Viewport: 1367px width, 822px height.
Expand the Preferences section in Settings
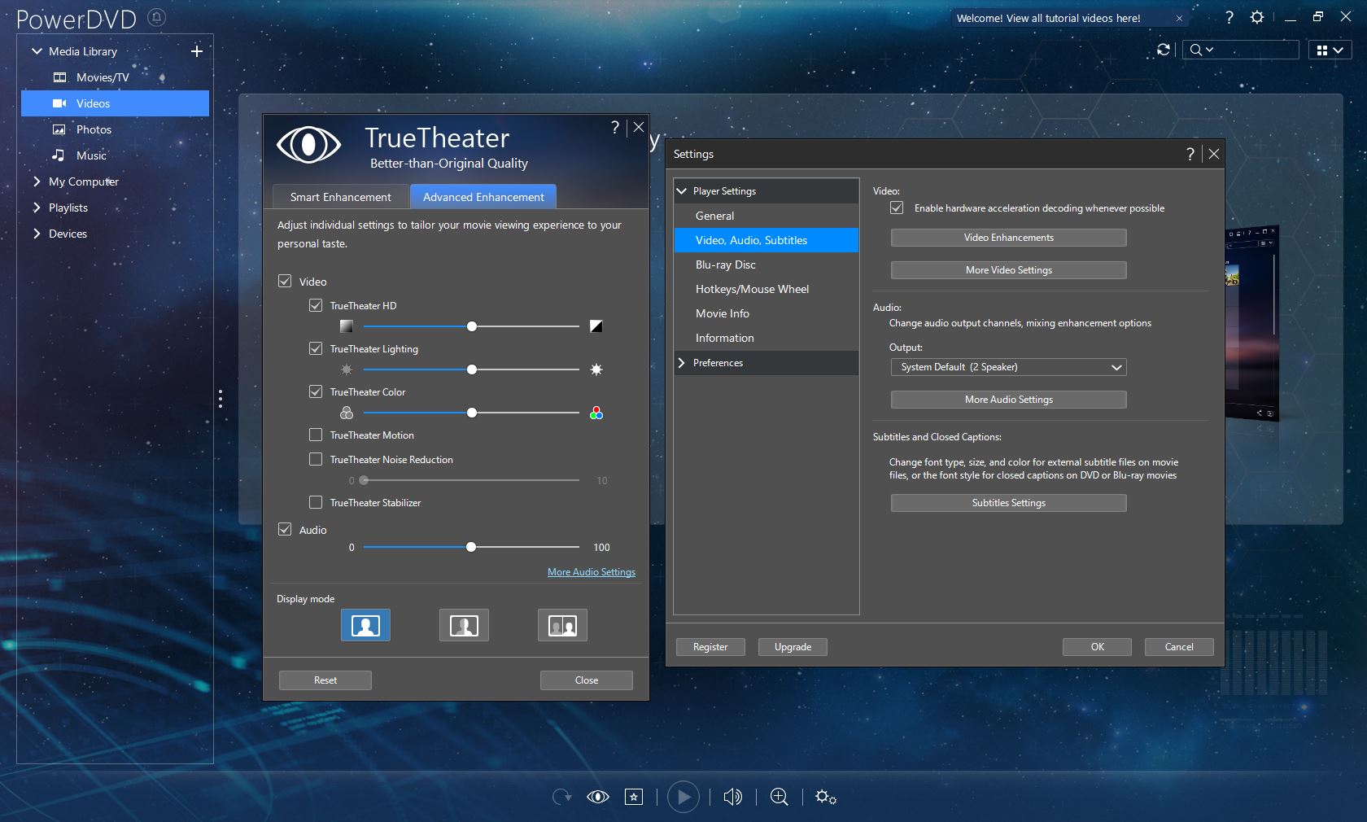682,363
